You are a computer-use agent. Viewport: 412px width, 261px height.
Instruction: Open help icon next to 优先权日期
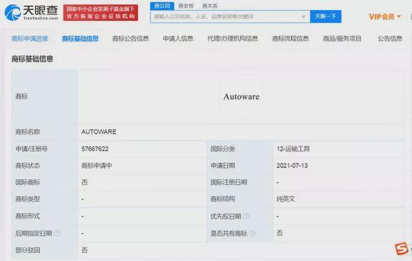(x=246, y=216)
